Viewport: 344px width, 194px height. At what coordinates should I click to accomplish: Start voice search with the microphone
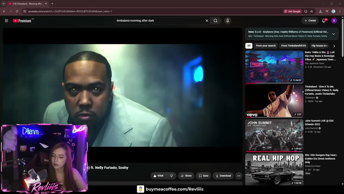(x=228, y=20)
